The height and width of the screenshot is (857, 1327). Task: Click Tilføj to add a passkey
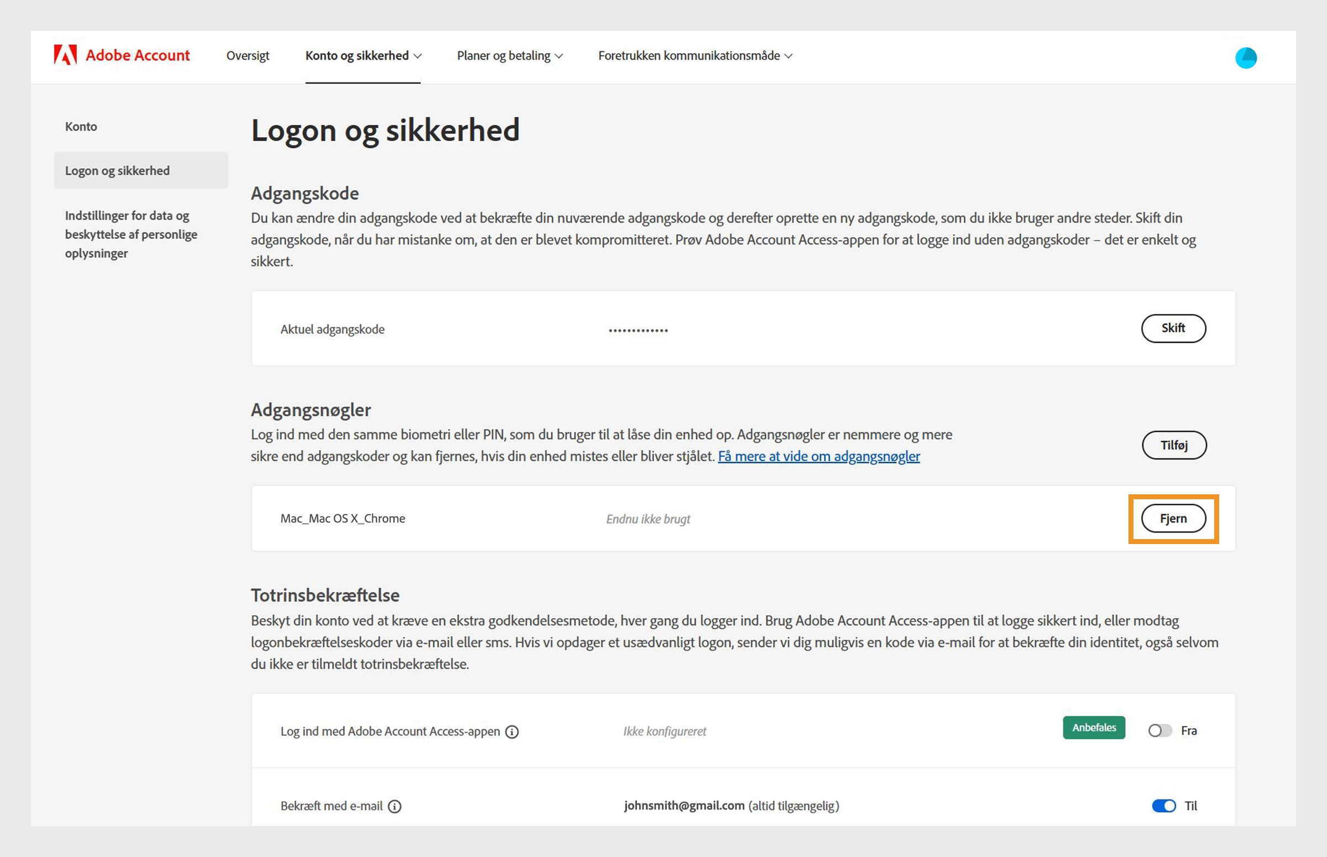pos(1174,445)
